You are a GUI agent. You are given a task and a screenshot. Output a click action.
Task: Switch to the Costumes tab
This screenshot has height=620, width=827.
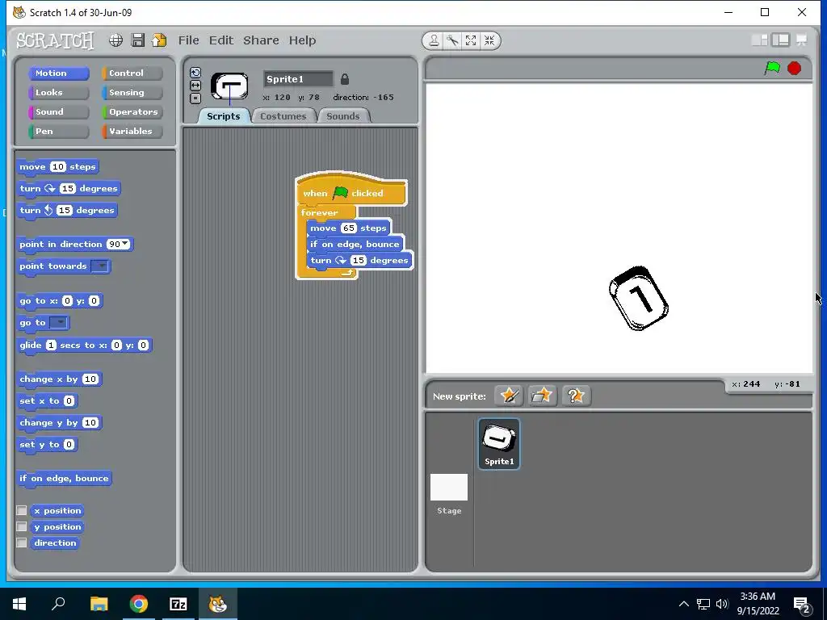pos(283,116)
